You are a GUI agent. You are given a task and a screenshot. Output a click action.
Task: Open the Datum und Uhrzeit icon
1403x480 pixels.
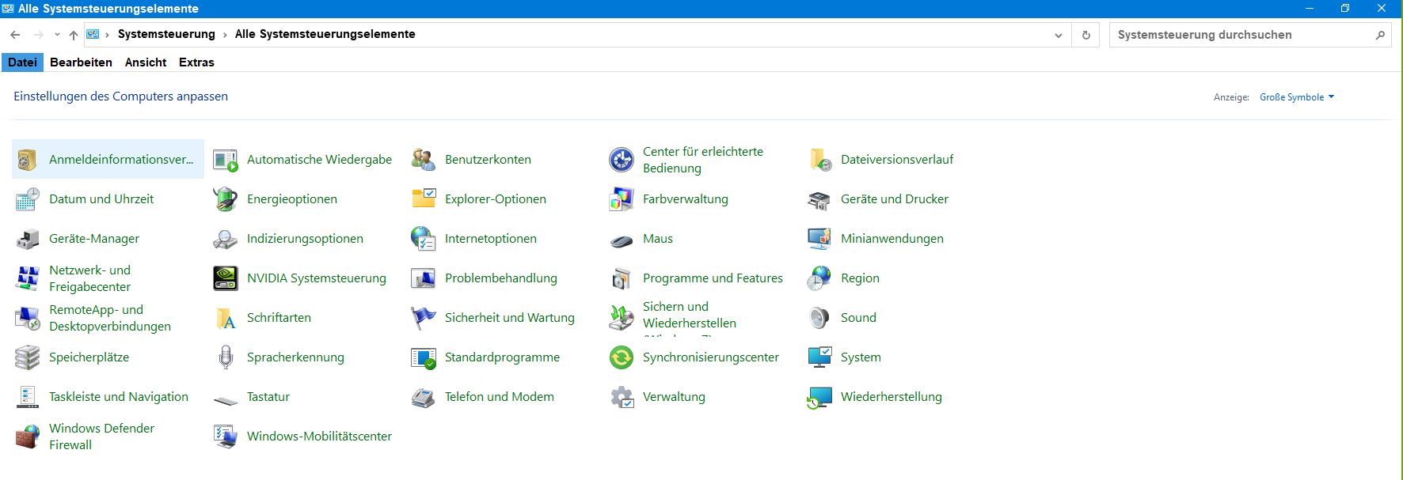point(27,199)
